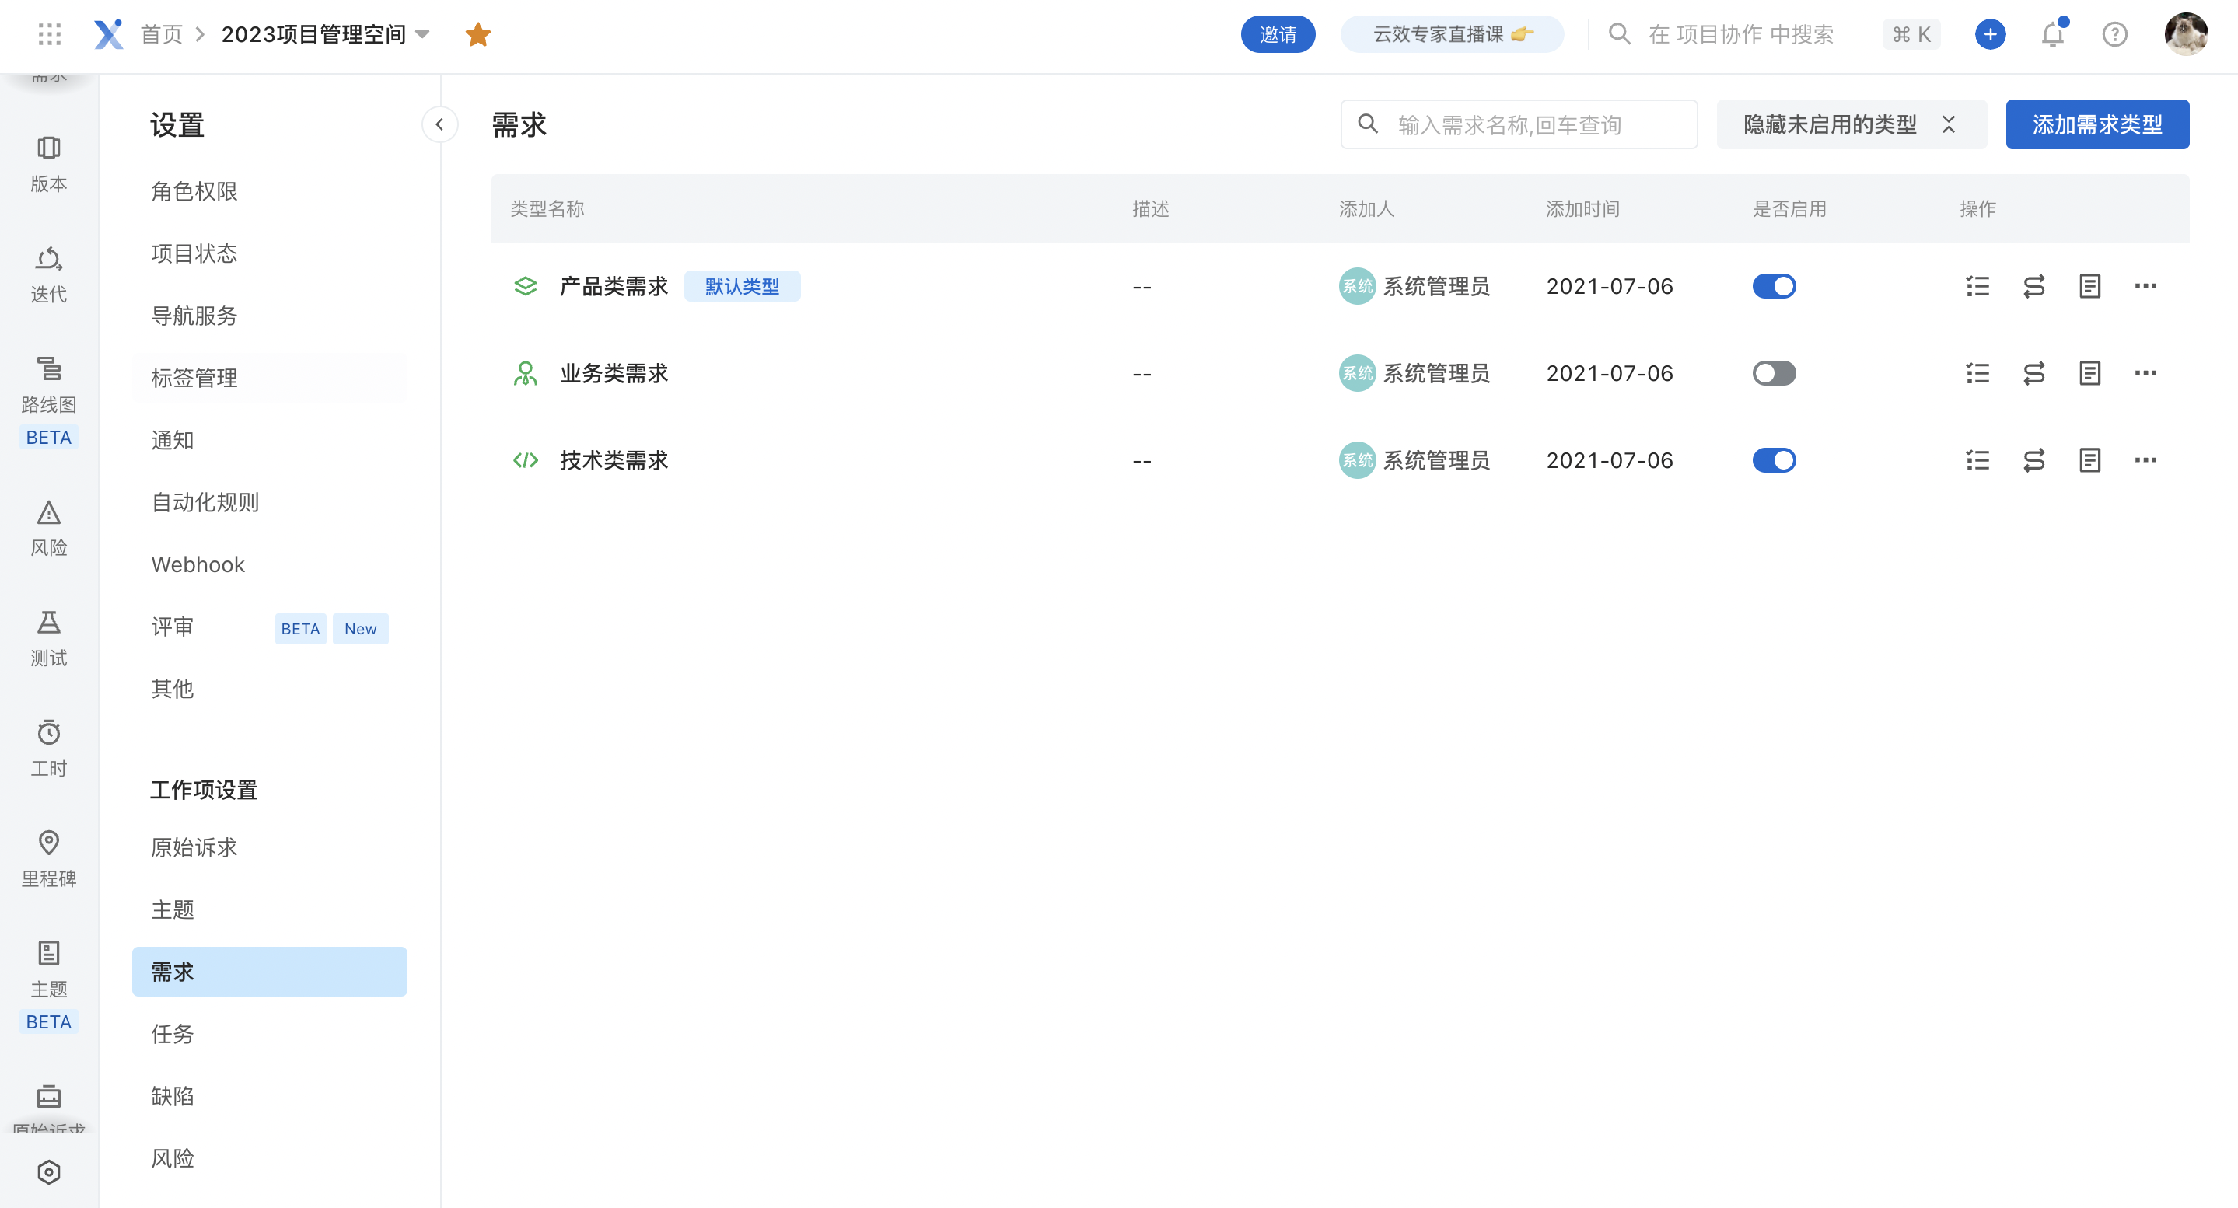This screenshot has height=1208, width=2238.
Task: Click the 技术类需求 type name
Action: pos(614,459)
